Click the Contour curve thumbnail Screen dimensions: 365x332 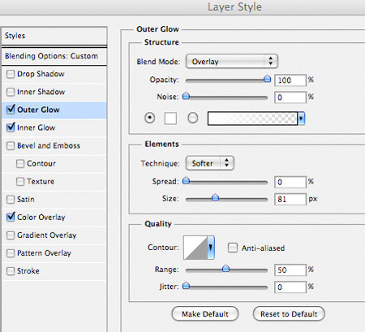(195, 248)
